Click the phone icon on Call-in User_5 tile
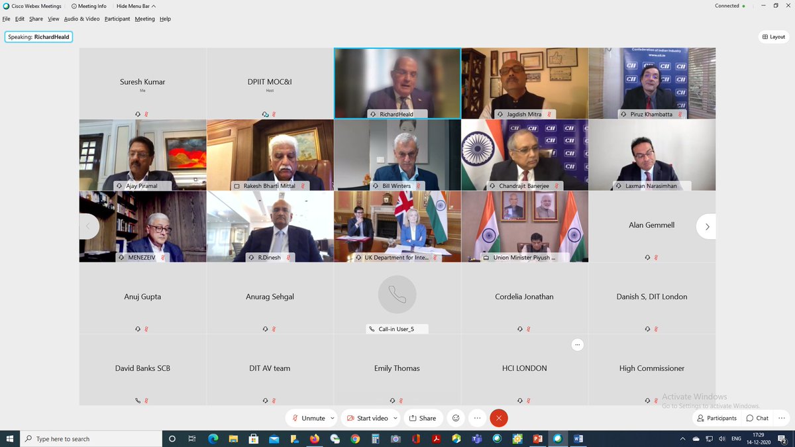This screenshot has width=795, height=447. (371, 328)
